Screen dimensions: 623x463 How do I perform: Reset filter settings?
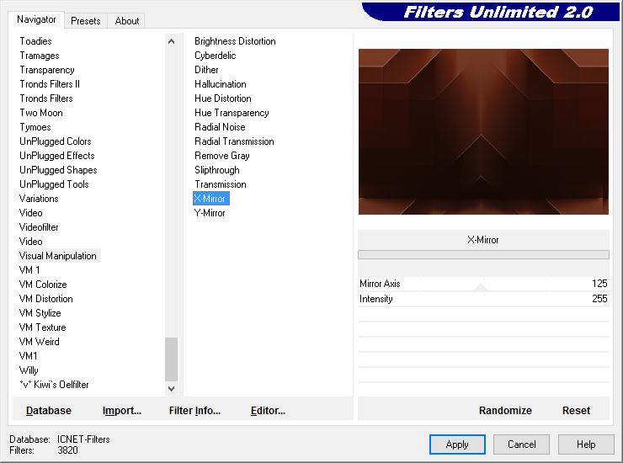[x=576, y=411]
